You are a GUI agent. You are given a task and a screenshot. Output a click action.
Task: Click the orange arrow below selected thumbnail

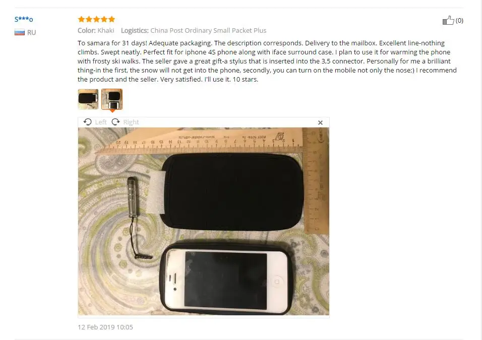coord(112,111)
